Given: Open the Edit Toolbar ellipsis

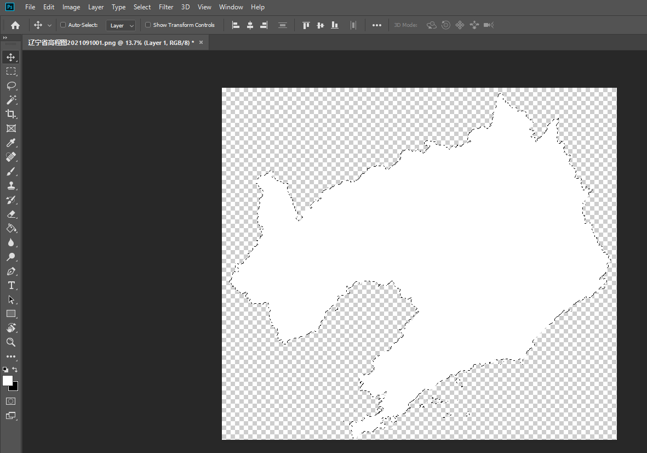Looking at the screenshot, I should pos(11,356).
